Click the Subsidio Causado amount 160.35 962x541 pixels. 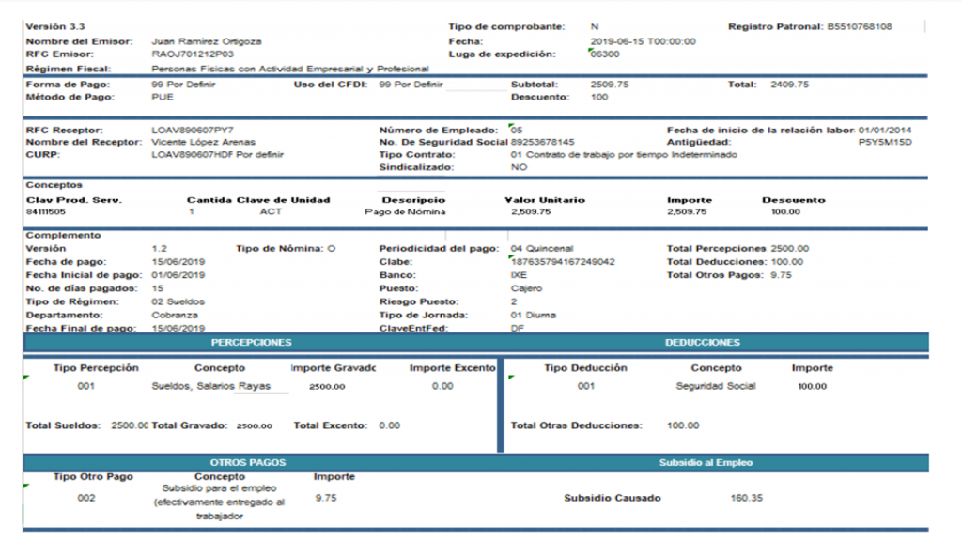(x=746, y=498)
